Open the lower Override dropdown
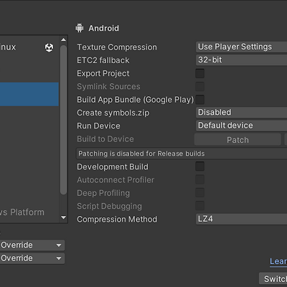This screenshot has width=287, height=287. point(32,258)
